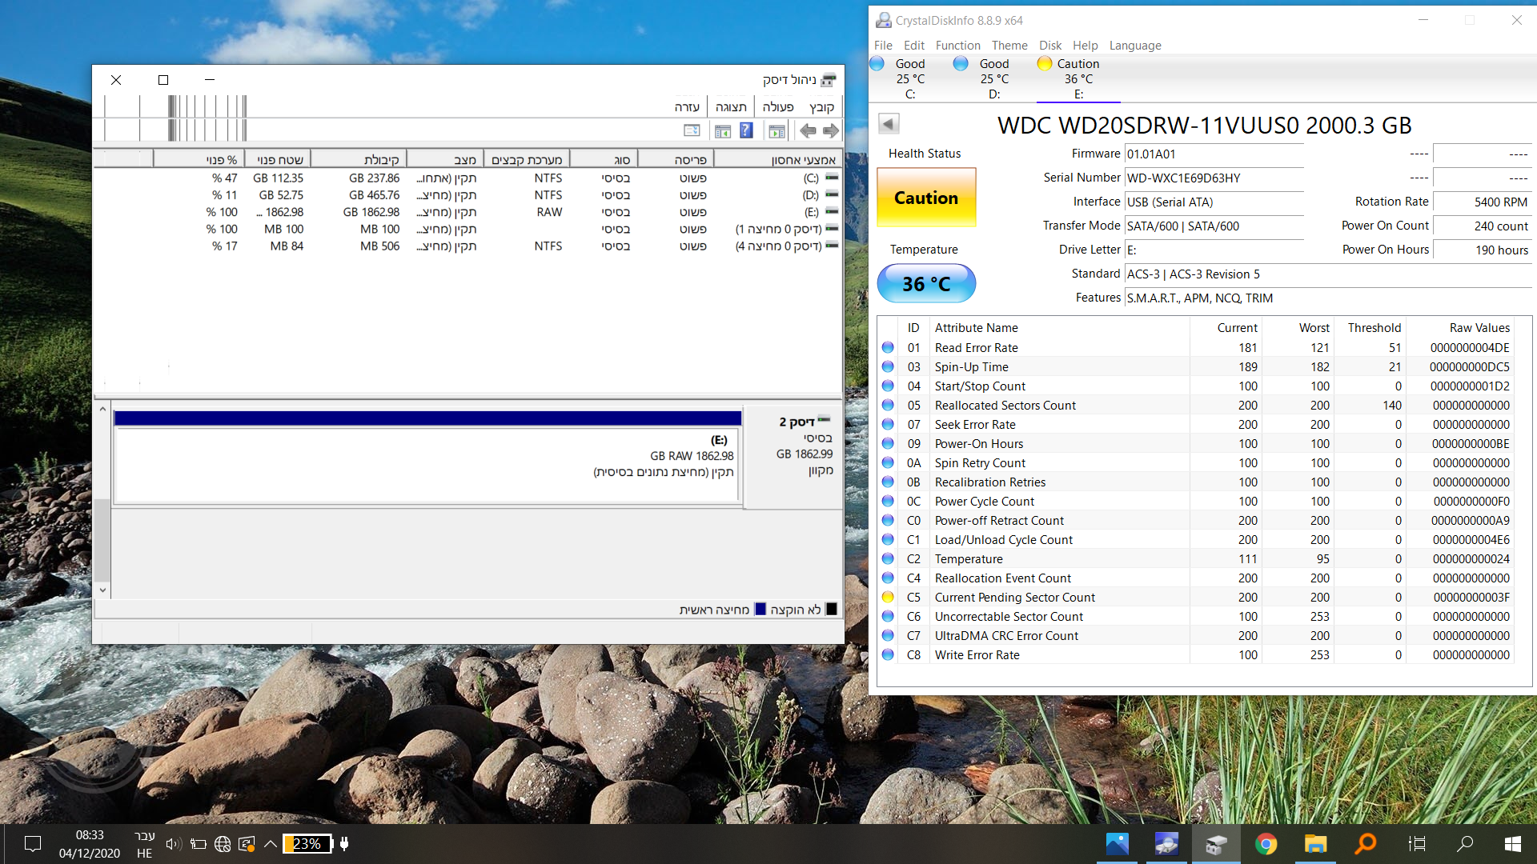Open the settings list icon in Disk Management toolbar
The width and height of the screenshot is (1537, 864).
(692, 130)
